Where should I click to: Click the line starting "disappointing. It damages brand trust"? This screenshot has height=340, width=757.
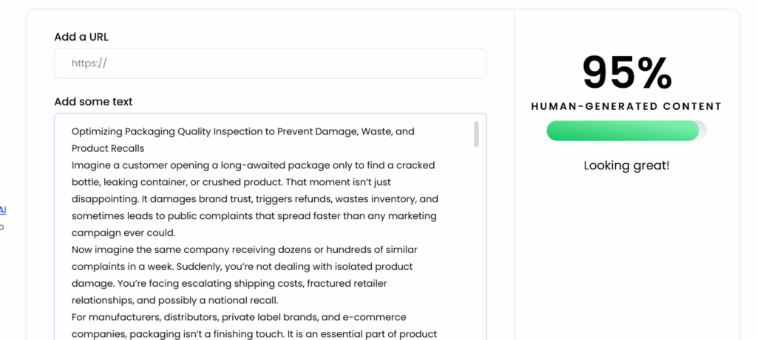coord(254,199)
